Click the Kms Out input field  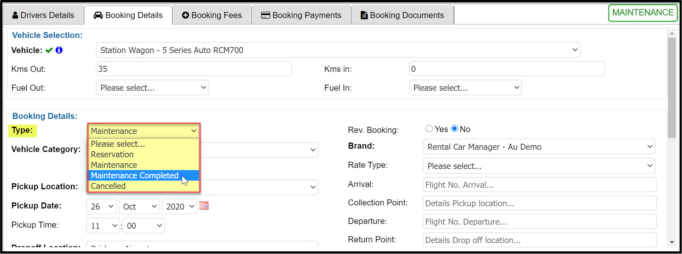pyautogui.click(x=193, y=69)
